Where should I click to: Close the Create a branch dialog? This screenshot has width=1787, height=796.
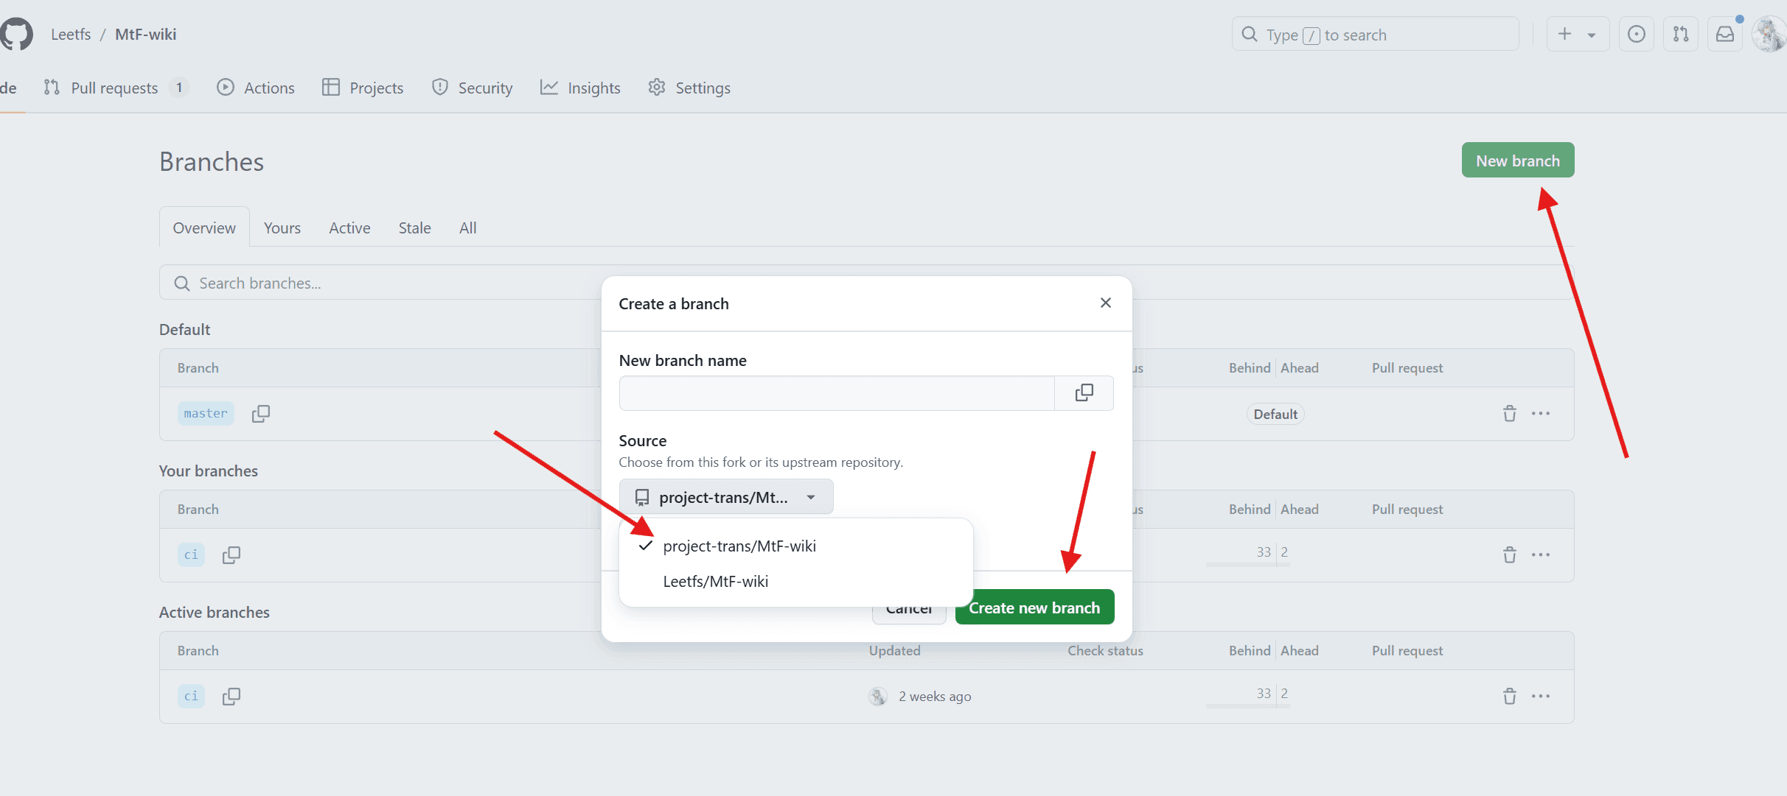tap(1105, 303)
